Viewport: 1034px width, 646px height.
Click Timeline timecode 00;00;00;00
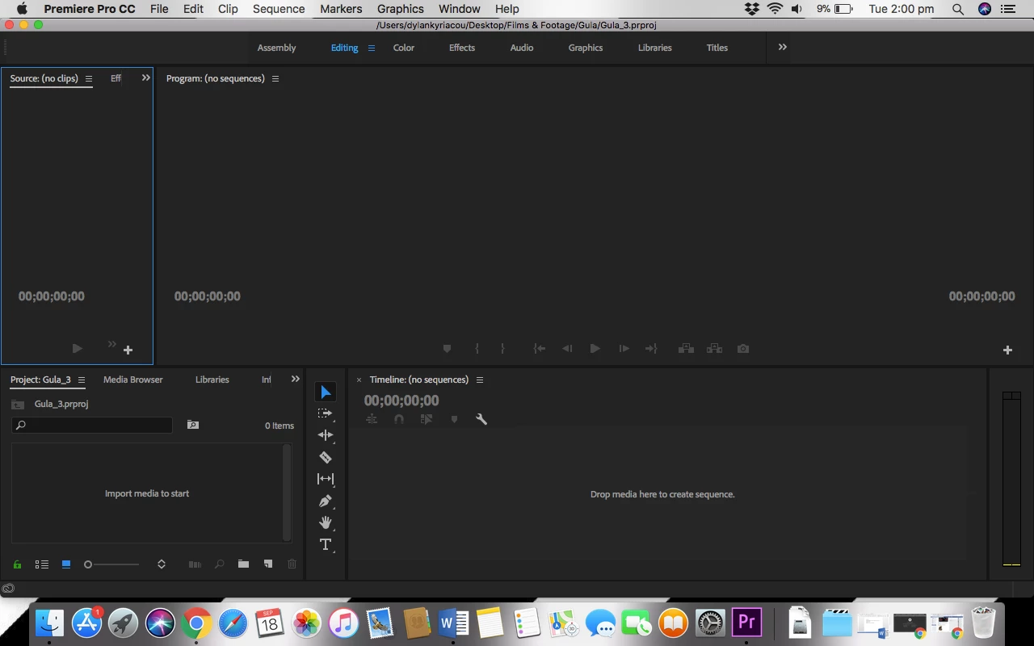click(401, 401)
